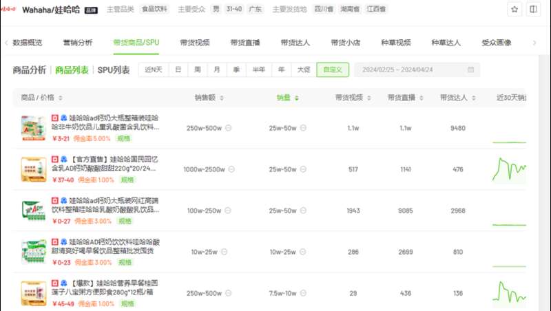This screenshot has height=311, width=551.
Task: Open the 带货视频 tab
Action: pos(195,43)
